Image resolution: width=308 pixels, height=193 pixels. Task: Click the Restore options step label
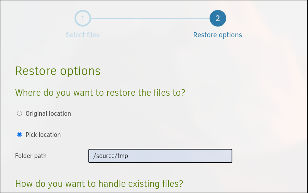click(x=217, y=35)
